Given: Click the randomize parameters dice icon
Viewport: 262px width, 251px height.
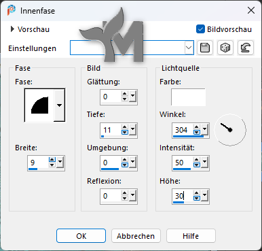Looking at the screenshot, I should pyautogui.click(x=225, y=48).
